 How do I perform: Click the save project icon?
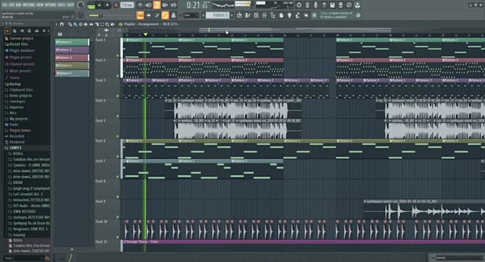[x=332, y=5]
